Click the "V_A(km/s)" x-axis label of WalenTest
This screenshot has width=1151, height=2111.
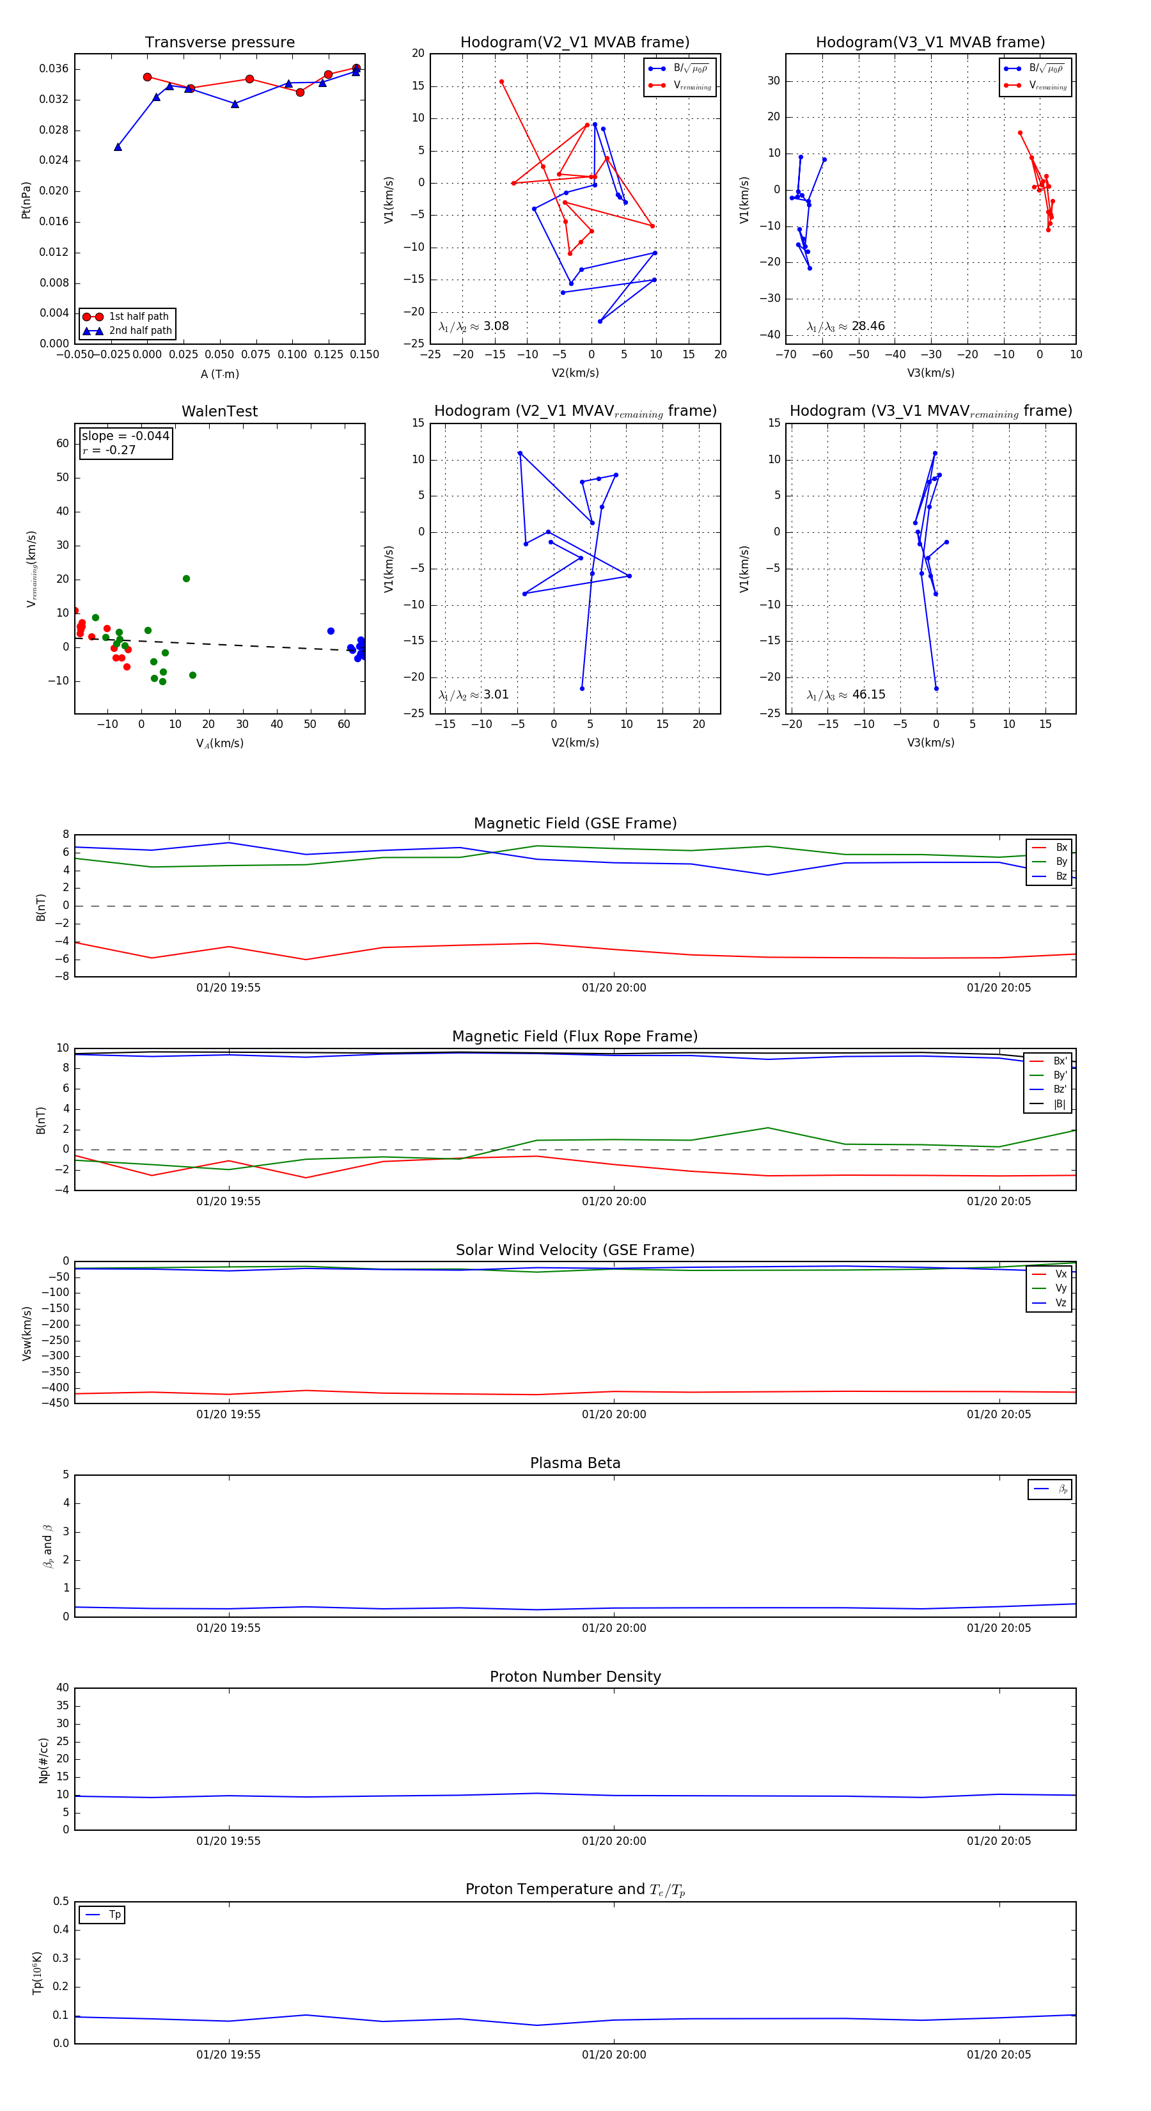[x=219, y=743]
